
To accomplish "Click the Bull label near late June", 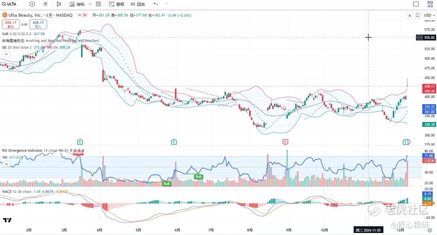I will (x=198, y=176).
